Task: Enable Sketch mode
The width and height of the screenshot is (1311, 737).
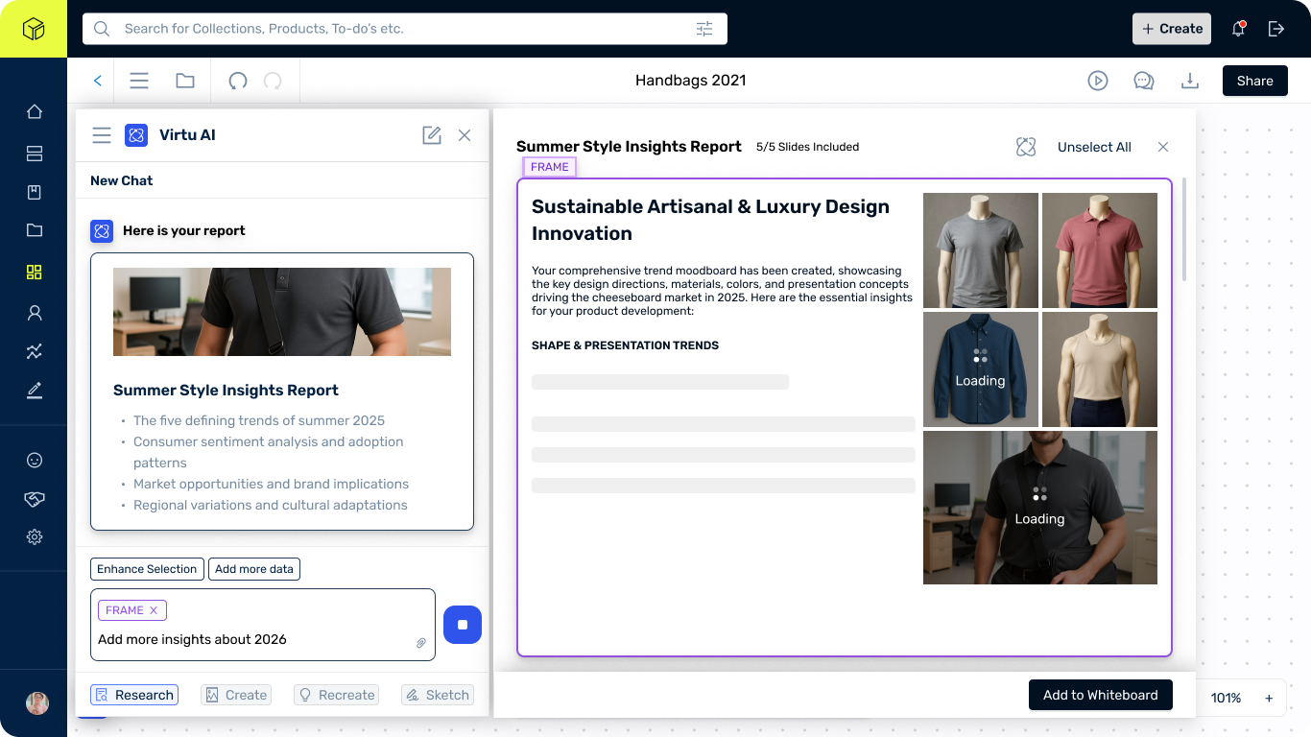Action: click(x=437, y=694)
